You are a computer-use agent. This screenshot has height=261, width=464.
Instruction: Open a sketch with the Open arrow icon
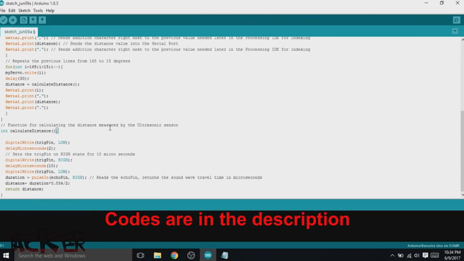tap(33, 20)
